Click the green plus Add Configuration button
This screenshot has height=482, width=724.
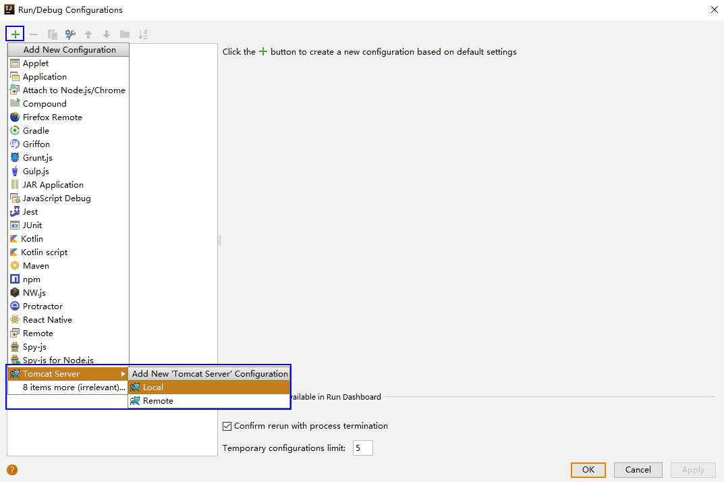[x=16, y=34]
